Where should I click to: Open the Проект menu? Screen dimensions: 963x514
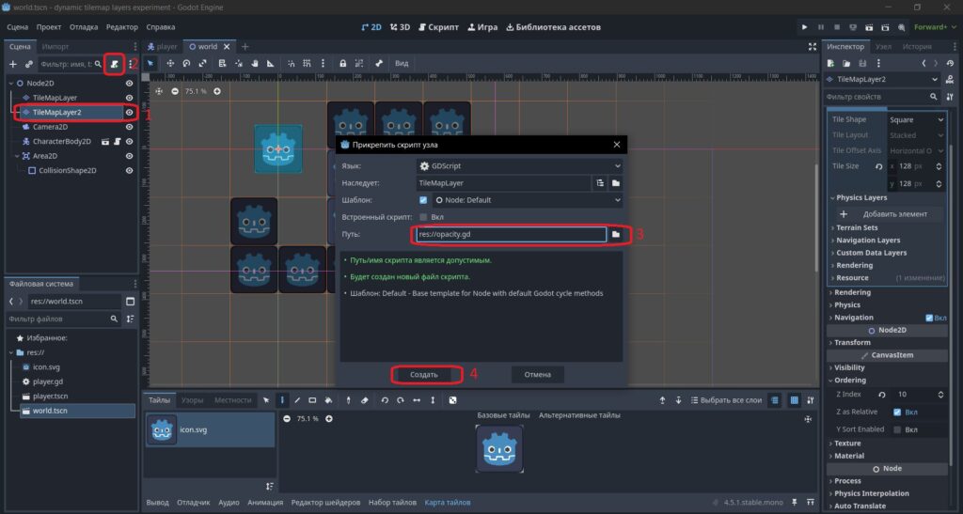click(x=49, y=27)
